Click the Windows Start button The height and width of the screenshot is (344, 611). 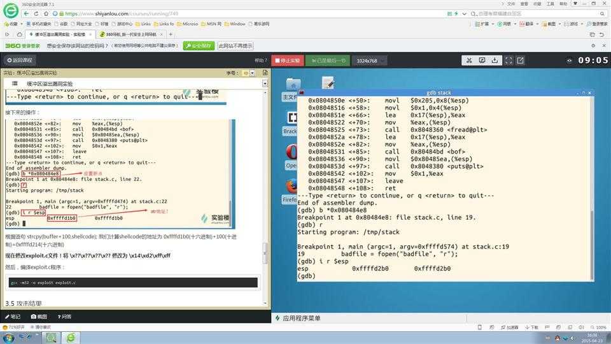8,338
